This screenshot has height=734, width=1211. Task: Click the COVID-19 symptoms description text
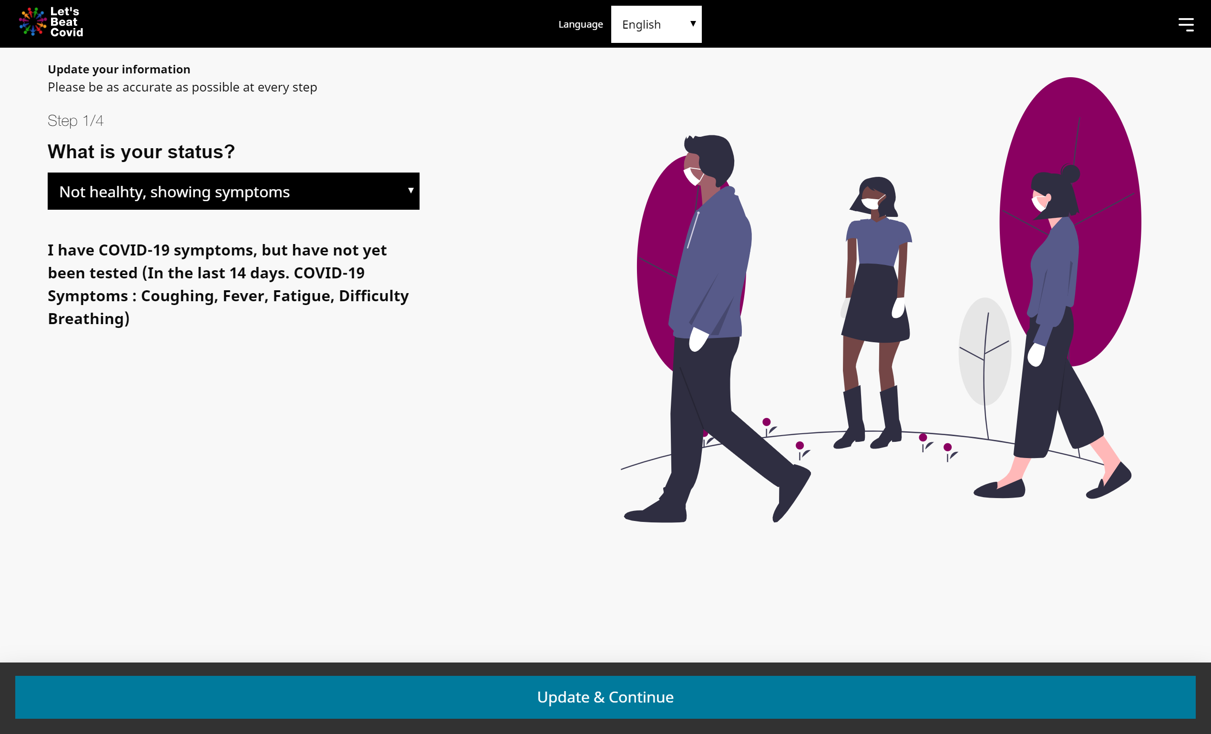[227, 284]
